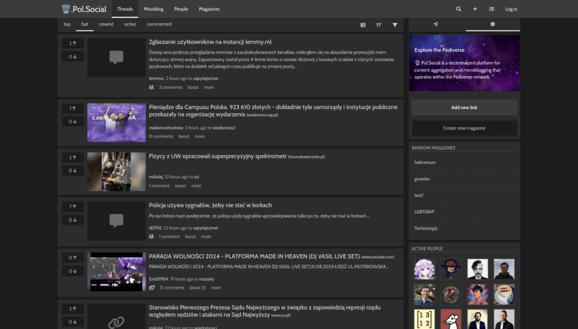Upvote the Policja używa sygnałów thread

(73, 206)
